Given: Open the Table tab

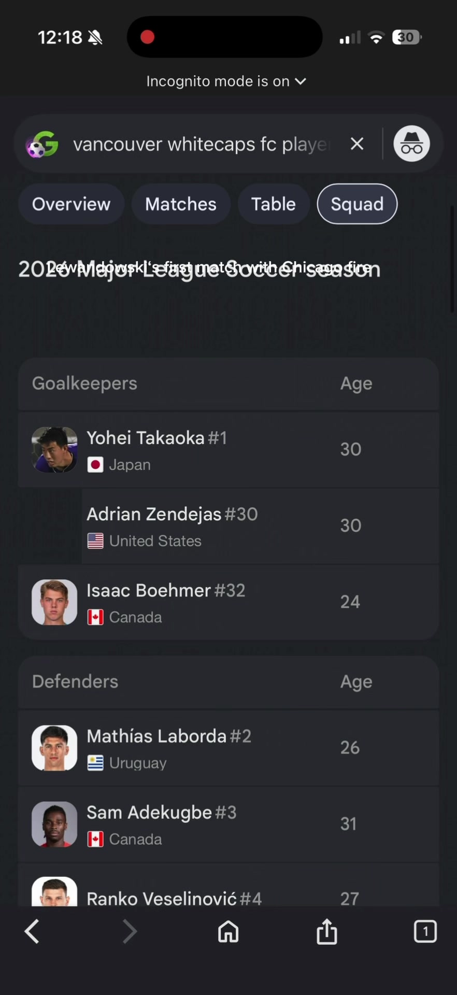Looking at the screenshot, I should (x=274, y=204).
